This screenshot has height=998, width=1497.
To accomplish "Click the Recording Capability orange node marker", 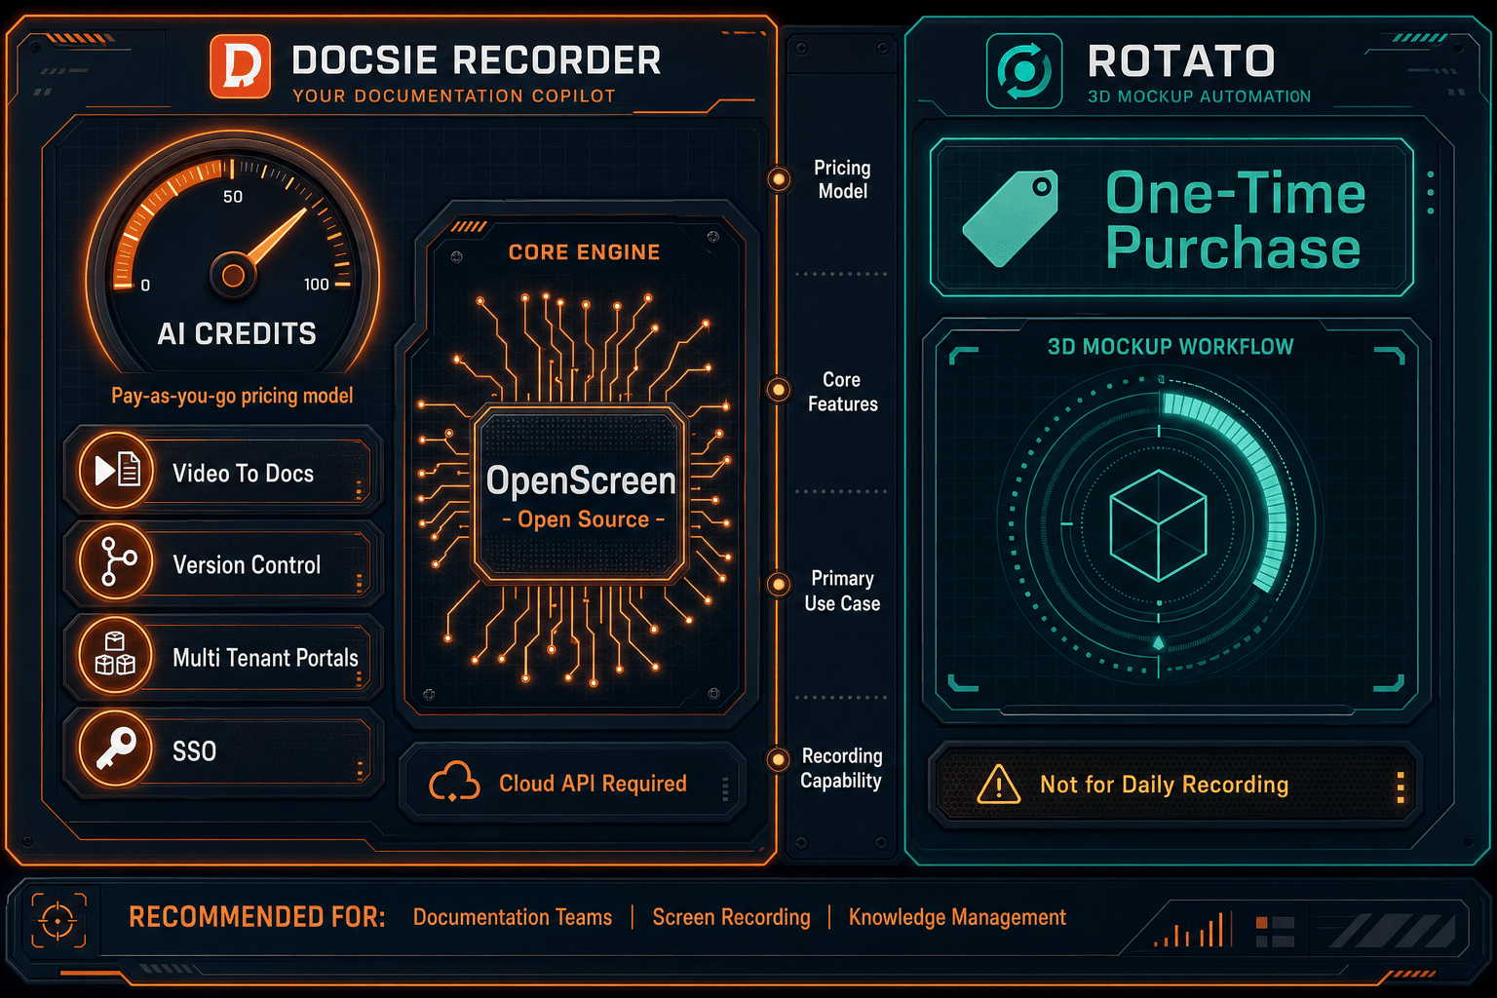I will coord(779,759).
